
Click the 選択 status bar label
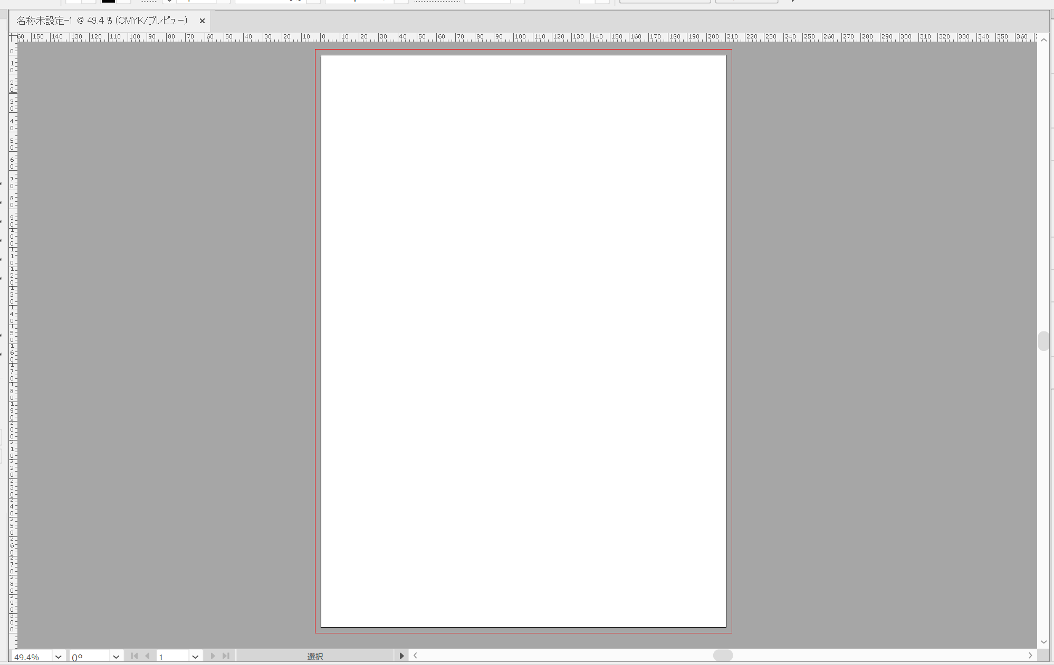(x=315, y=657)
